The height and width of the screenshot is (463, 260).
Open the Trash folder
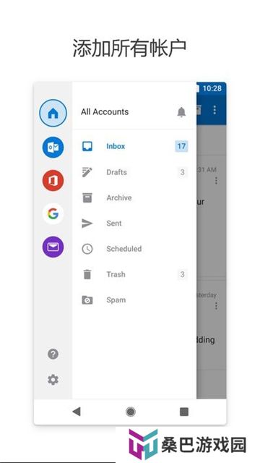click(x=134, y=274)
